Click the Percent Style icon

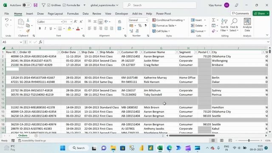[x=140, y=25]
